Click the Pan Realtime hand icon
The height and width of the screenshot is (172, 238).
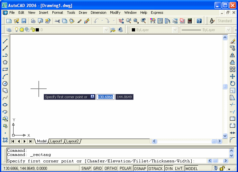(x=121, y=21)
